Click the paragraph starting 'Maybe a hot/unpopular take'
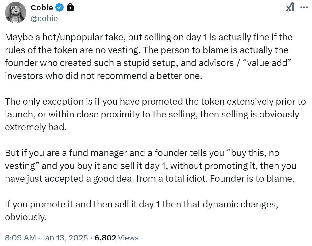The image size is (312, 246). tap(149, 57)
